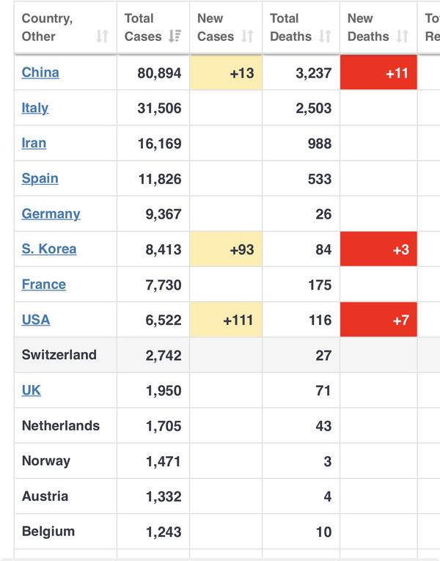
Task: Visit the France country link
Action: point(44,284)
